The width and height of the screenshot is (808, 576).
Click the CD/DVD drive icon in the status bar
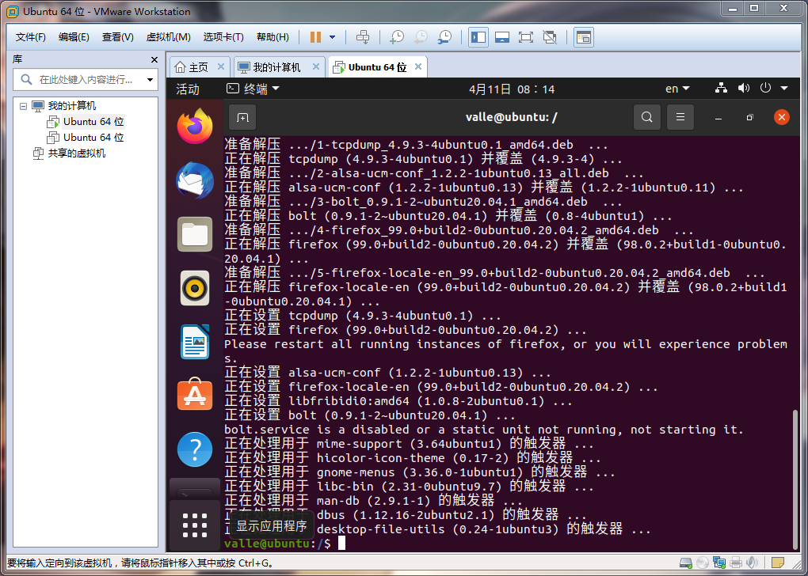pos(702,563)
